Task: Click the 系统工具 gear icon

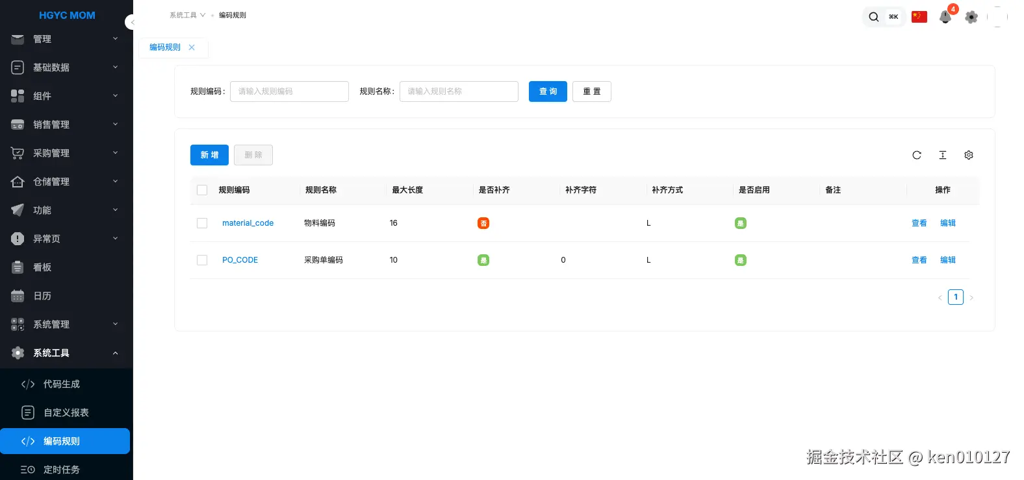Action: pos(18,353)
